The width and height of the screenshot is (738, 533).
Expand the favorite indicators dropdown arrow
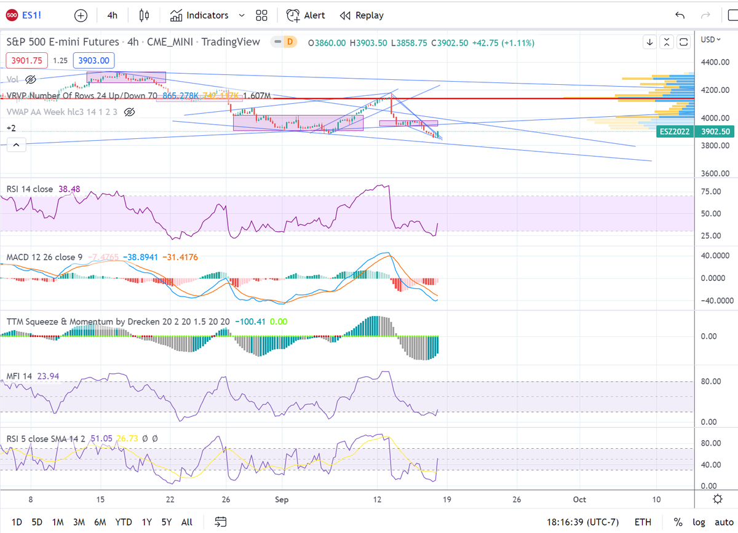[x=241, y=15]
